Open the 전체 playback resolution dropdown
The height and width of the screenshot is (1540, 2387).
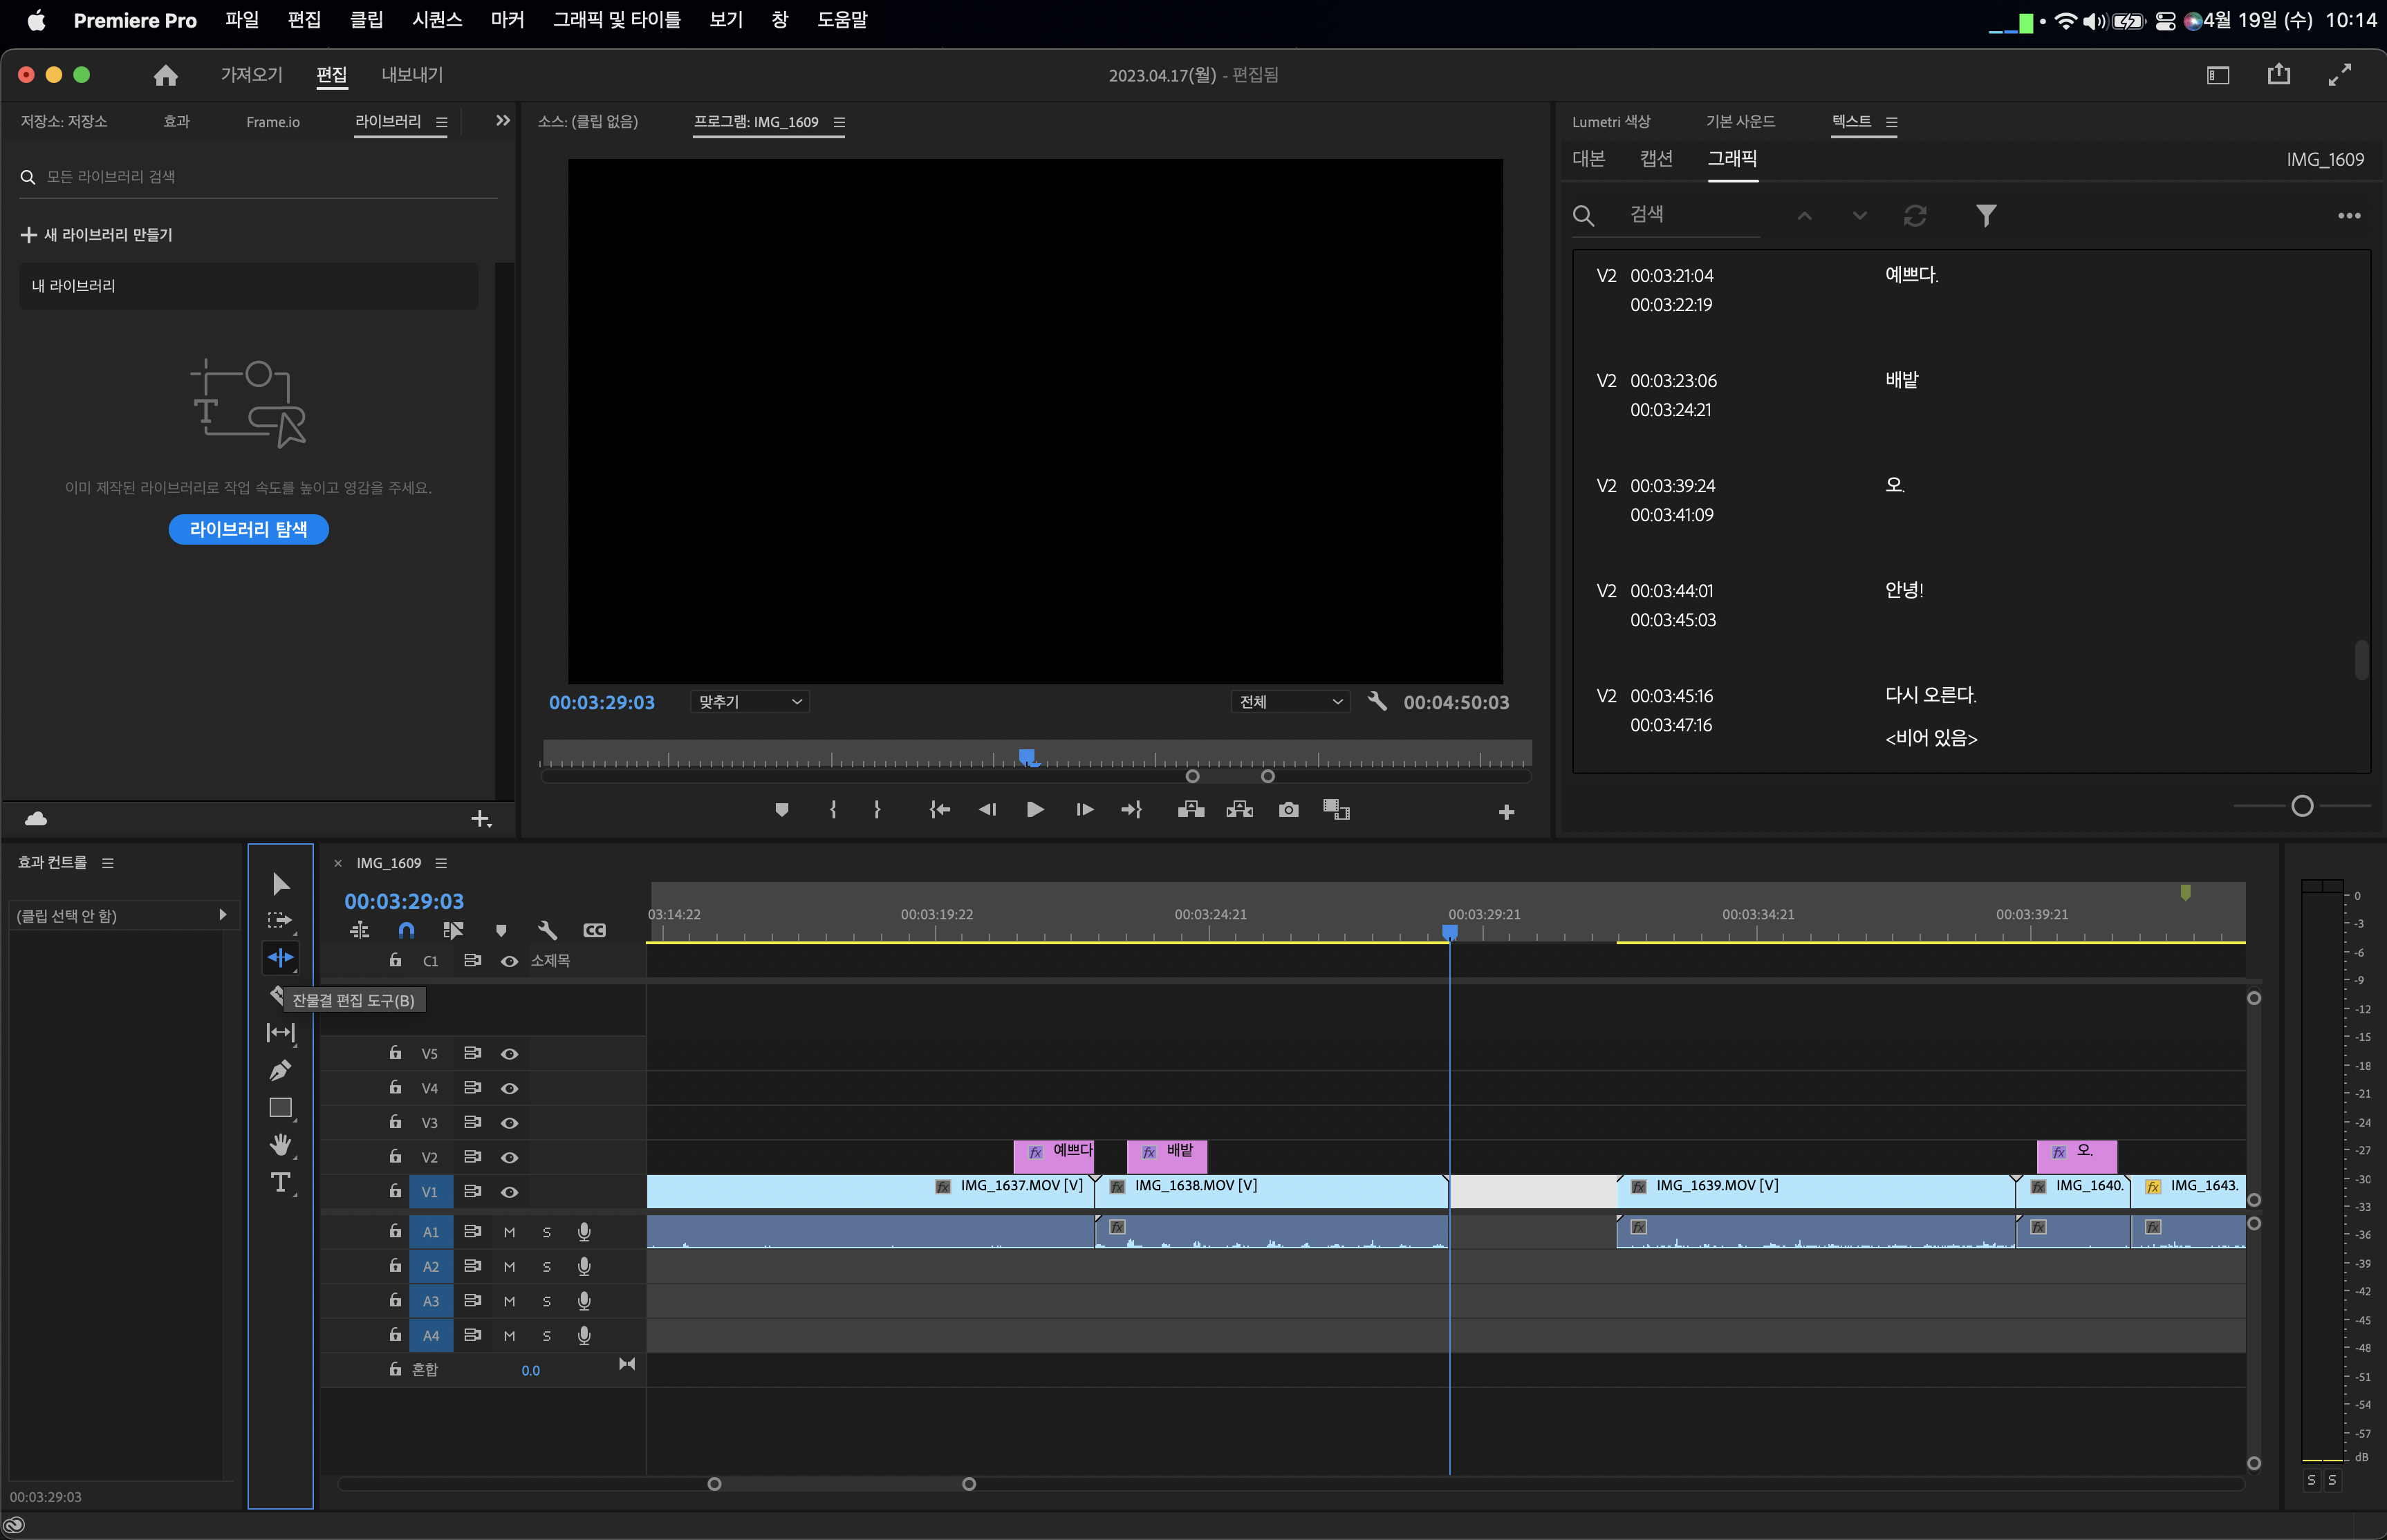pos(1290,702)
